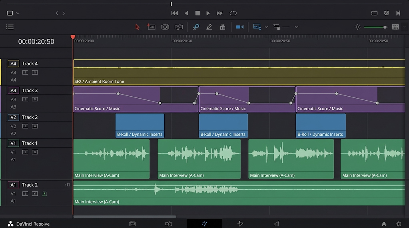
Task: Play the timeline in reverse
Action: [x=186, y=13]
